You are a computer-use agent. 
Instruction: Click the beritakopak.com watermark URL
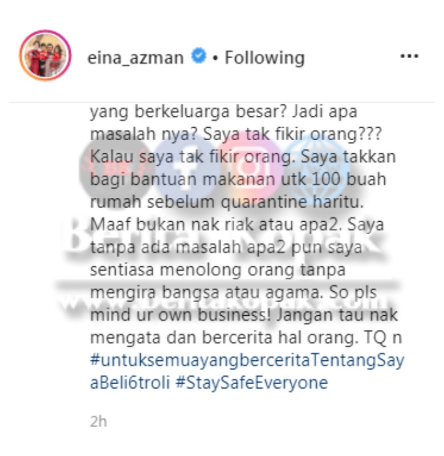pyautogui.click(x=224, y=304)
